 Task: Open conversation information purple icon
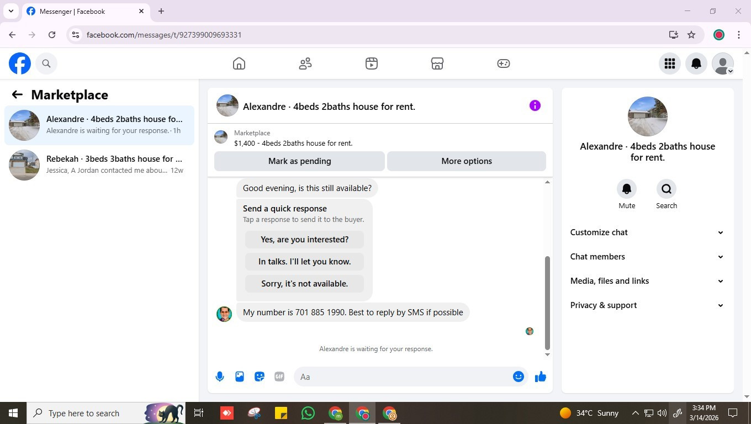pyautogui.click(x=535, y=105)
